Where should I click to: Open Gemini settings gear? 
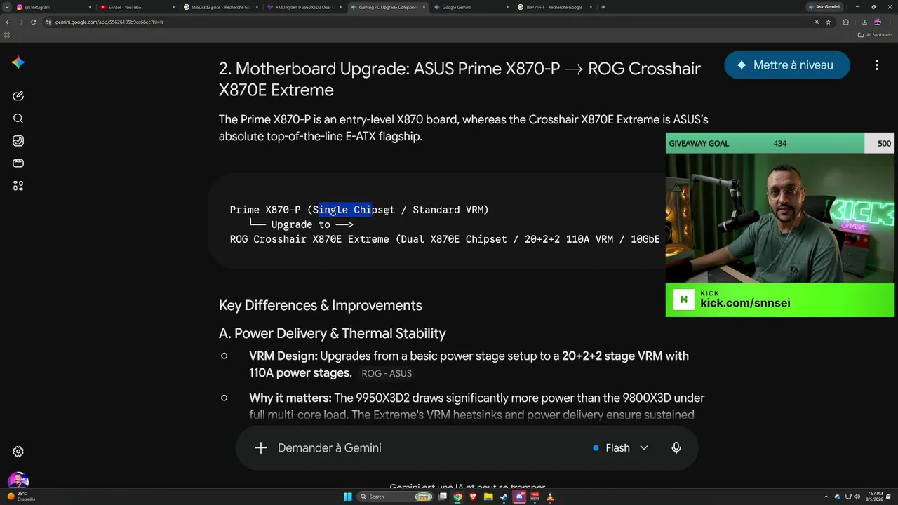click(x=19, y=452)
